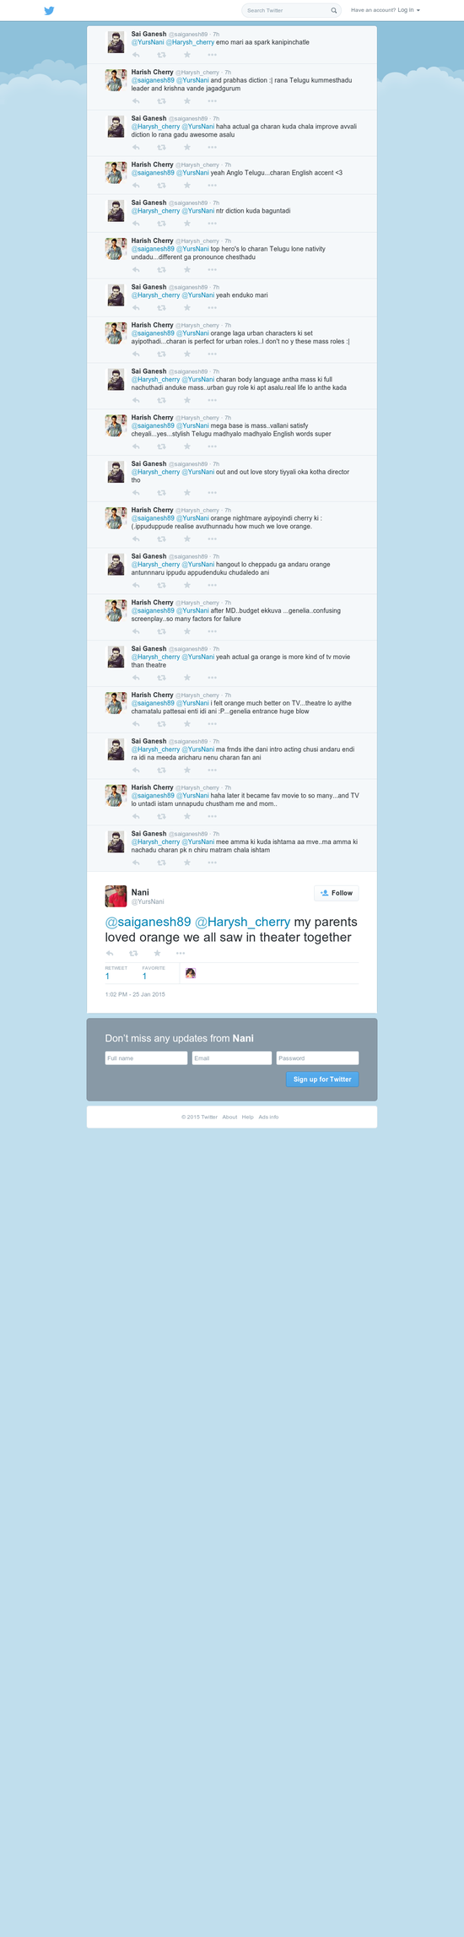Open Nani's profile avatar
Viewport: 464px width, 1937px height.
(116, 895)
